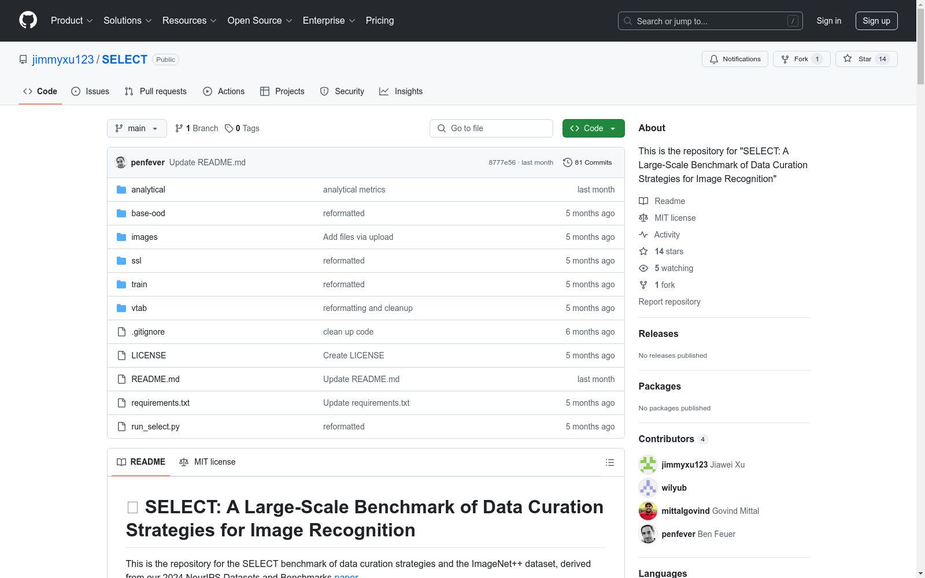Click the LICENSE file icon

click(121, 355)
